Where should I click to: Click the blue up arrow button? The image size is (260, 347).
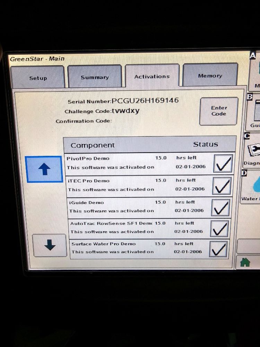[x=44, y=169]
